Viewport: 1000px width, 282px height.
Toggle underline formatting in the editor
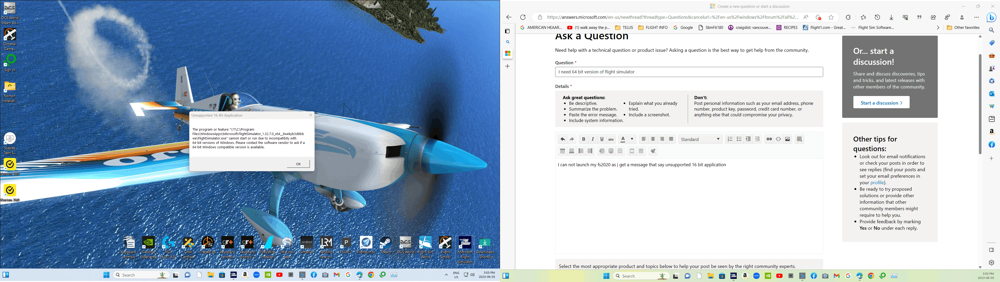click(x=602, y=139)
